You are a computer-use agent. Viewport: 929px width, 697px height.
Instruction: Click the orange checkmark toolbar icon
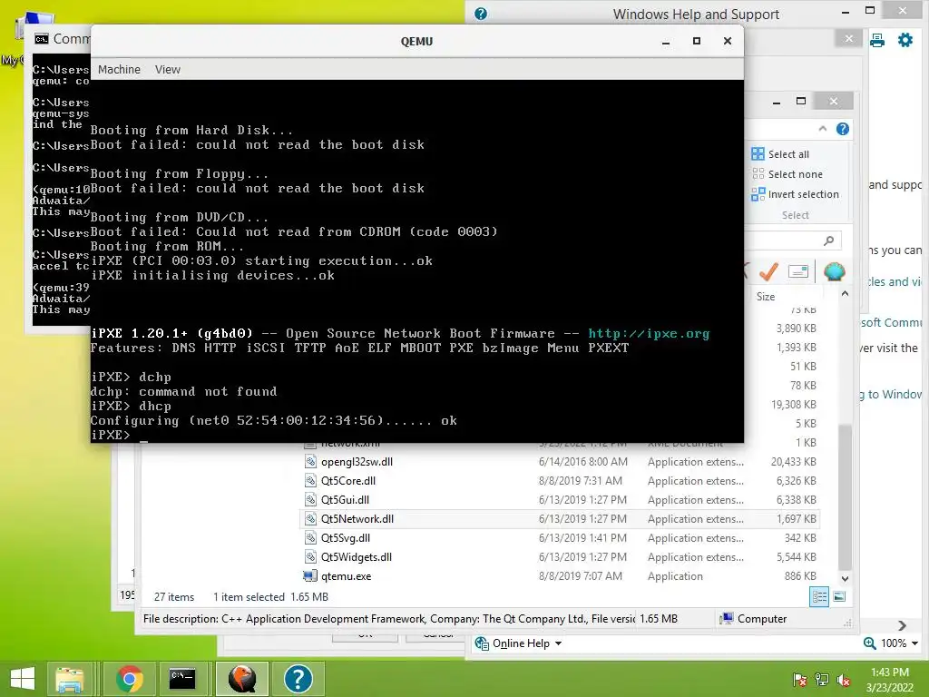coord(768,271)
